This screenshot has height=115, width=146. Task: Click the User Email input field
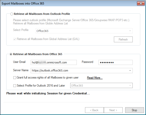(54, 62)
